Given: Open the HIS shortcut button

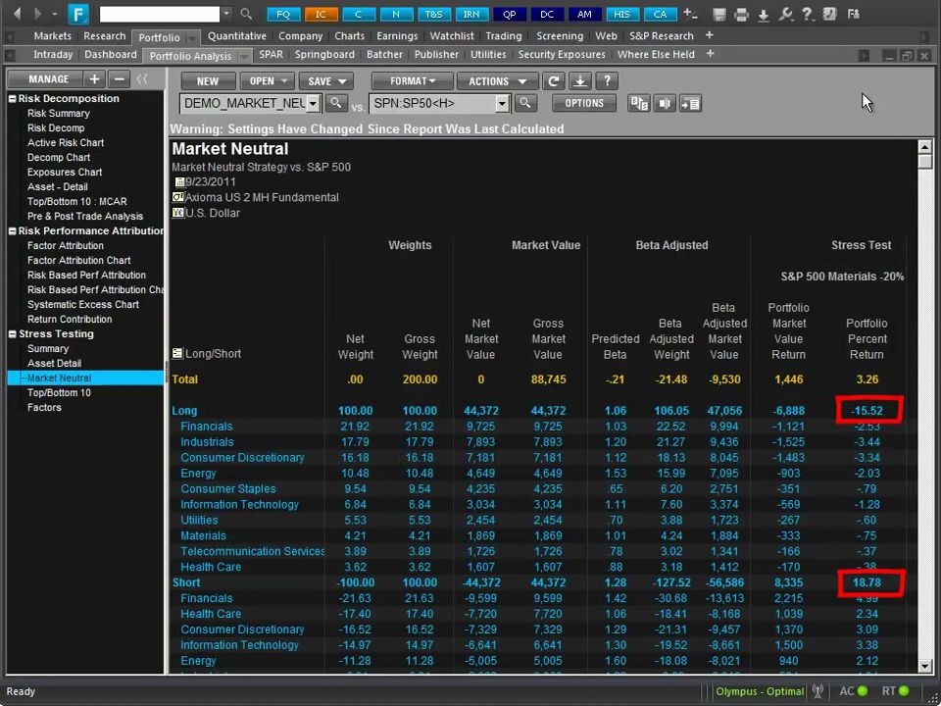Looking at the screenshot, I should [x=622, y=14].
